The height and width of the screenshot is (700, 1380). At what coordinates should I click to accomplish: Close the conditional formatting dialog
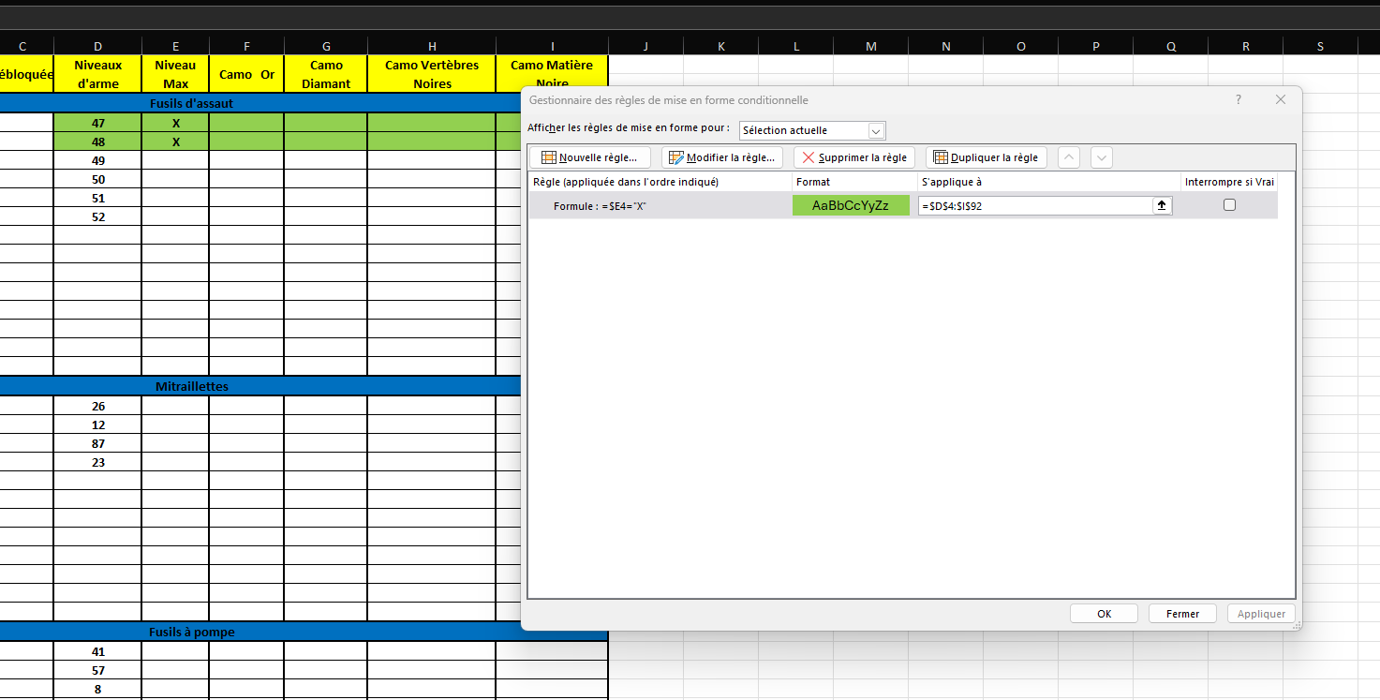(1280, 99)
